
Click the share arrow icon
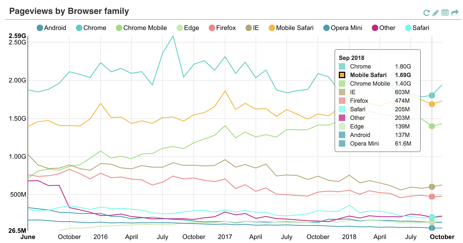coord(455,13)
